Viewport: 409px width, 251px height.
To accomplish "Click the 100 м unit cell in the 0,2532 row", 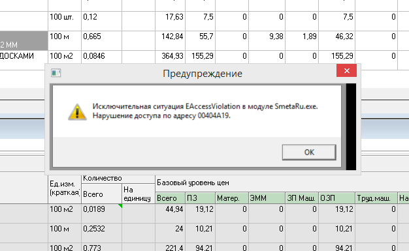I will pyautogui.click(x=65, y=233).
